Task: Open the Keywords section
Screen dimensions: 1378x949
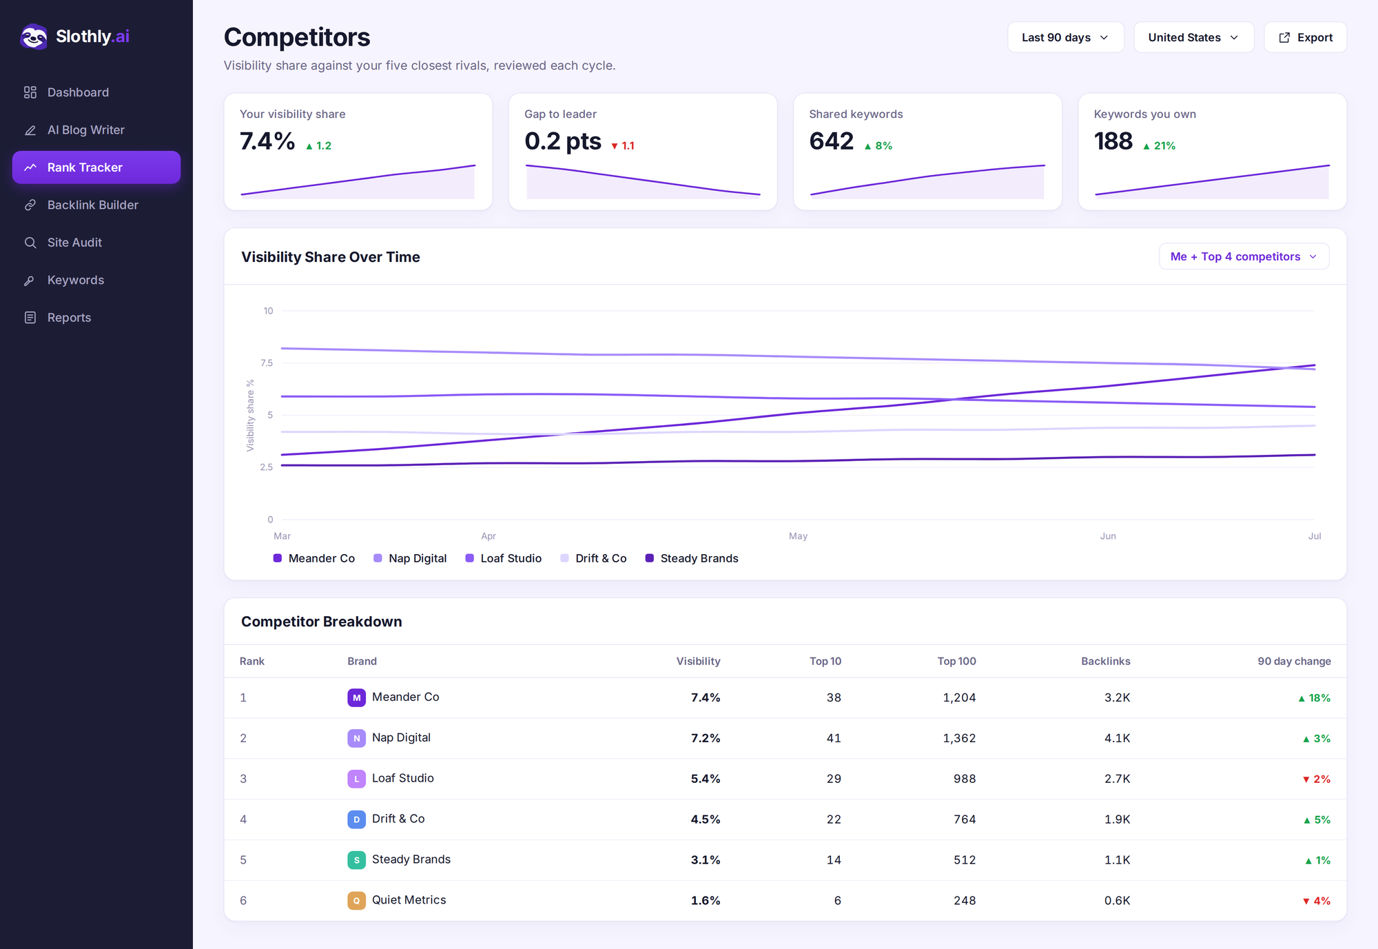Action: pyautogui.click(x=96, y=280)
